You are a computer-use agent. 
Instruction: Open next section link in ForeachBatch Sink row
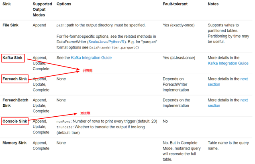click(x=228, y=103)
